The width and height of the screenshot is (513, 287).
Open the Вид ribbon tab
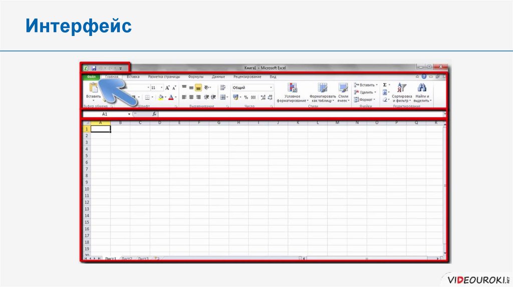pos(273,77)
